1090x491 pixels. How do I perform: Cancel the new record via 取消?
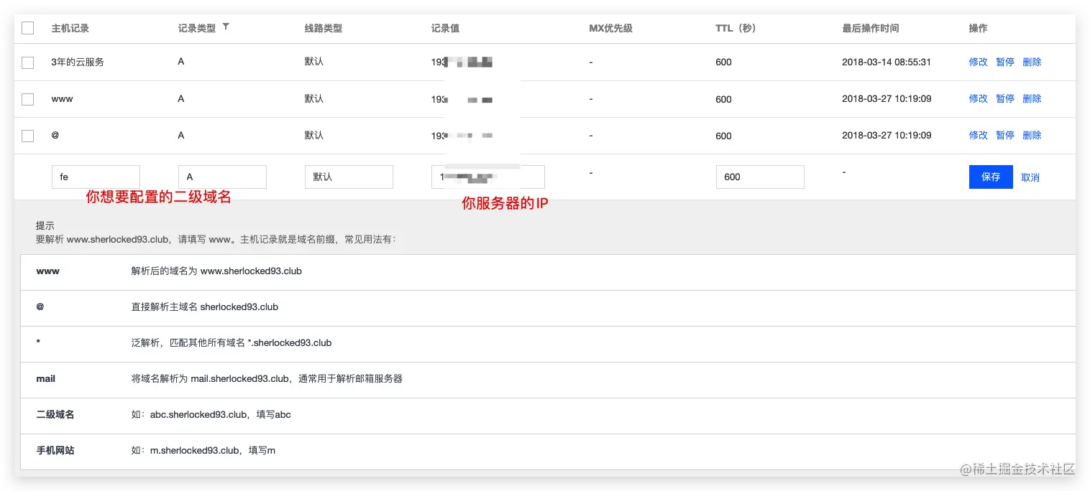point(1030,177)
